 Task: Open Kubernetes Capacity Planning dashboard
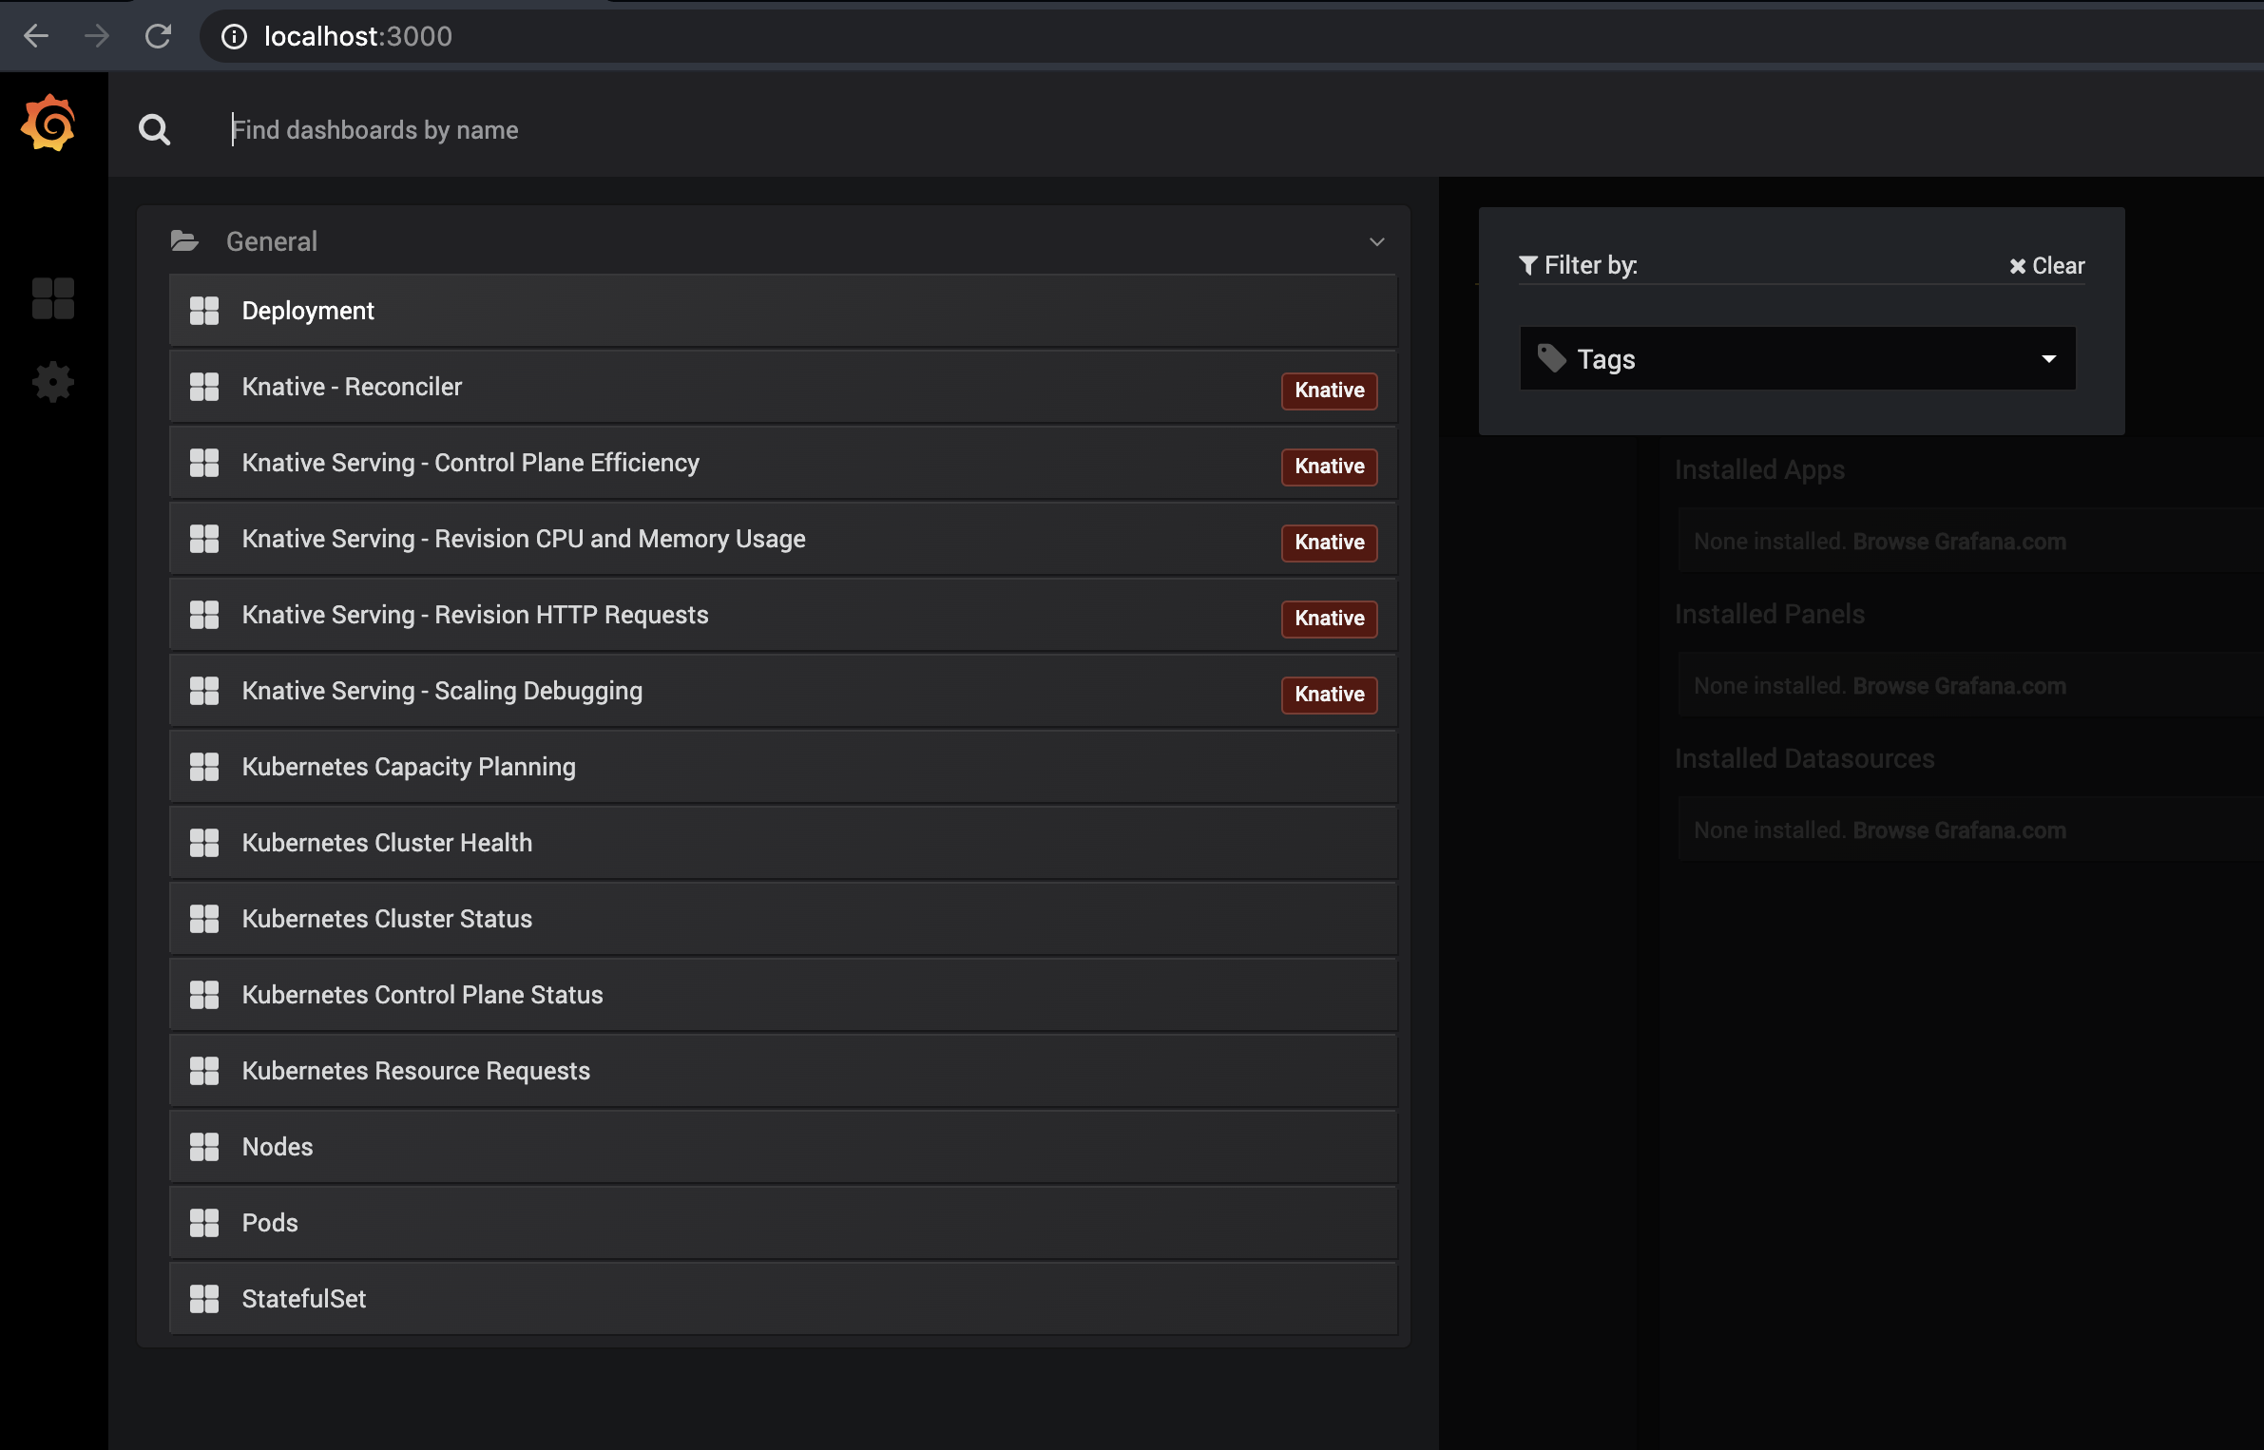[783, 767]
